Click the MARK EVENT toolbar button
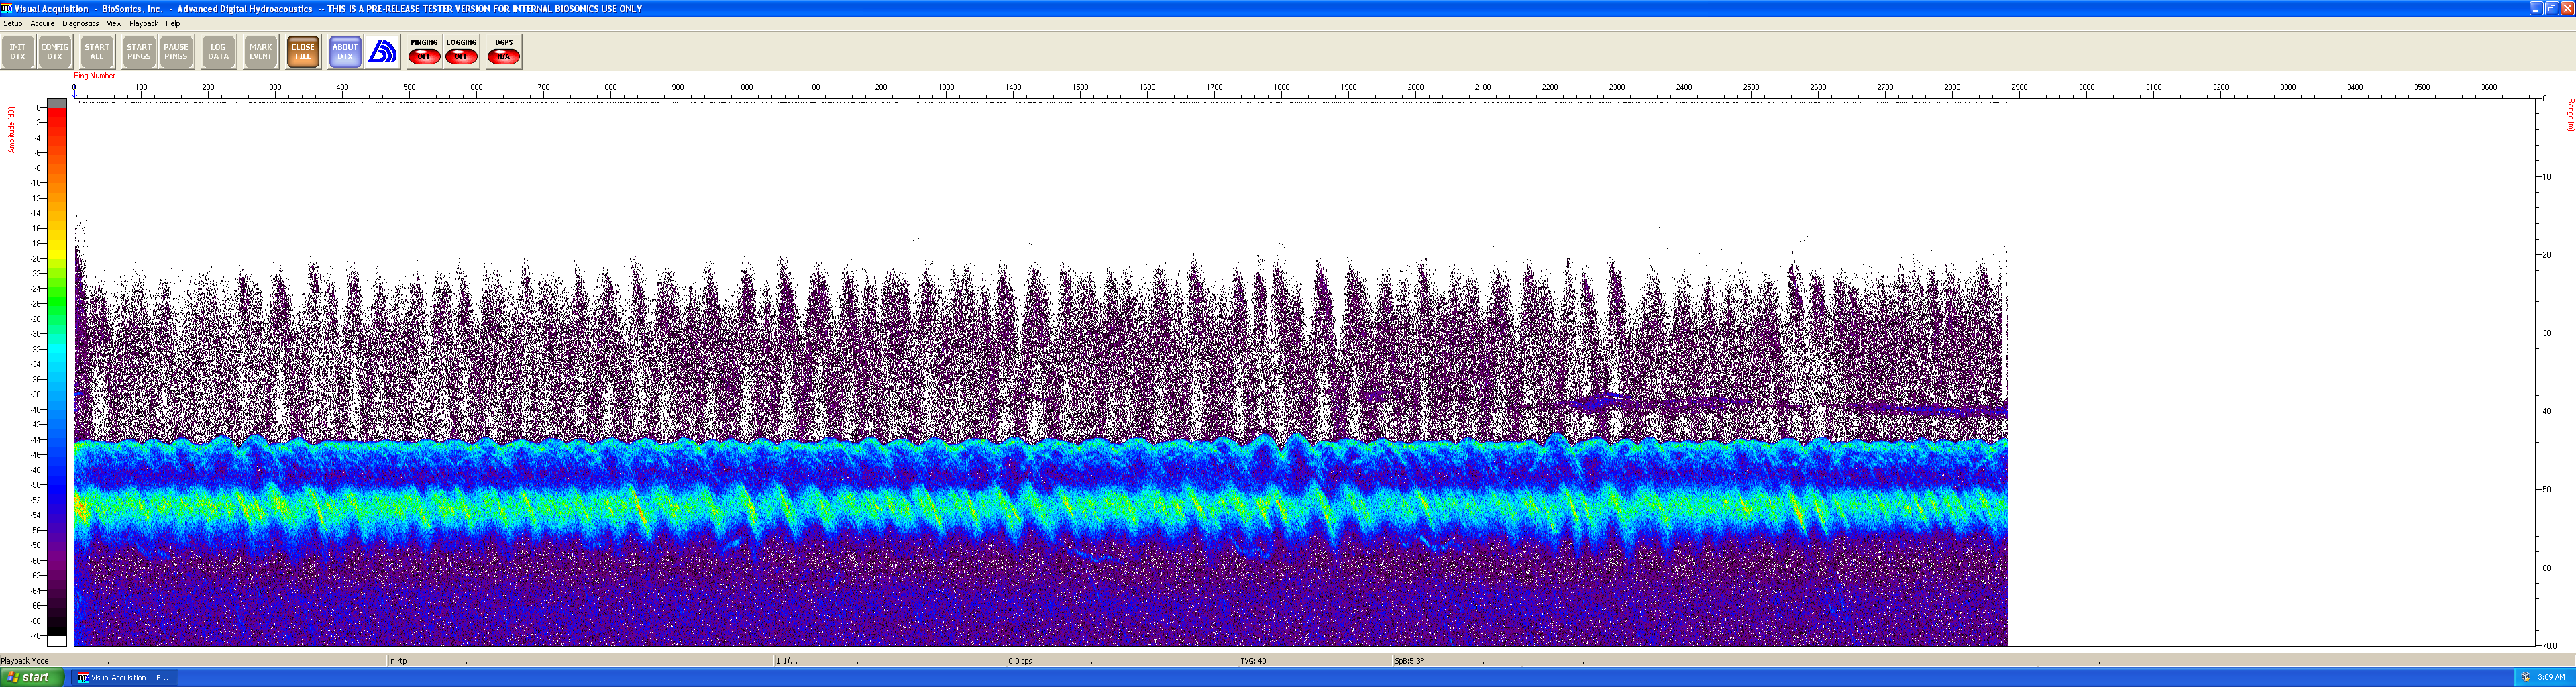This screenshot has height=687, width=2576. pyautogui.click(x=260, y=52)
